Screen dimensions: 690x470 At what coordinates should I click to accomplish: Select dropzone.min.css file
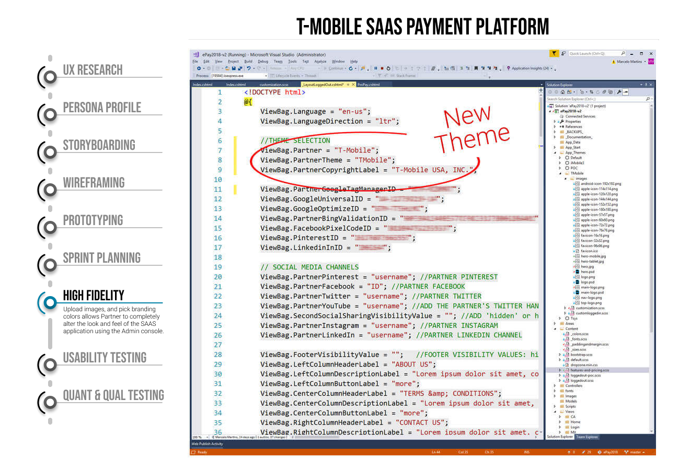click(584, 365)
